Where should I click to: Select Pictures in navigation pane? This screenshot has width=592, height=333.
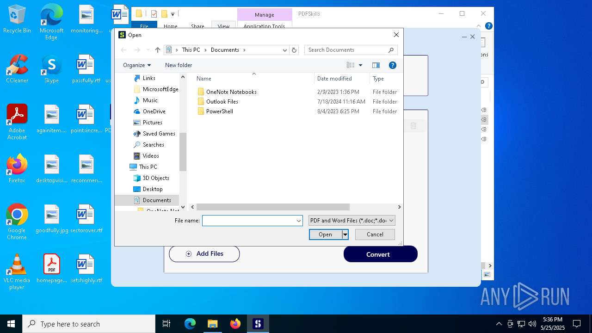tap(152, 123)
